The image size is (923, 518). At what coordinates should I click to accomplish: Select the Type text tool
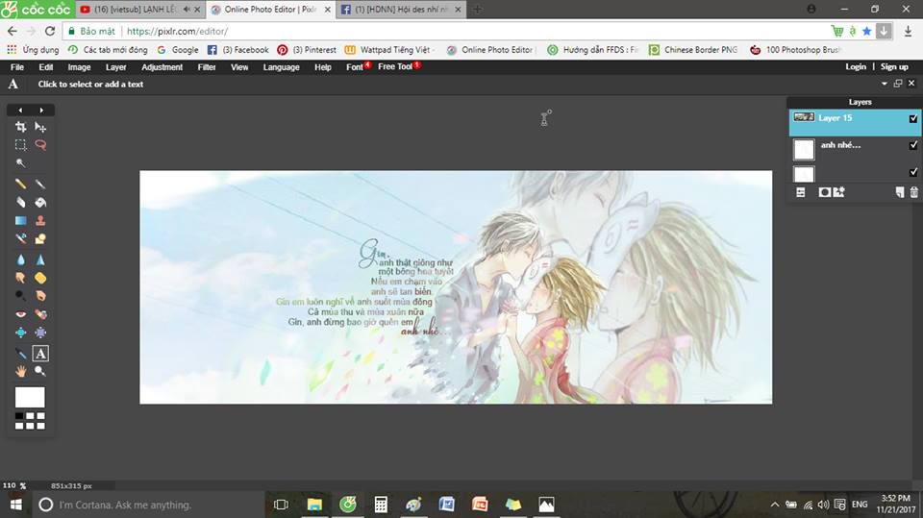pos(40,354)
